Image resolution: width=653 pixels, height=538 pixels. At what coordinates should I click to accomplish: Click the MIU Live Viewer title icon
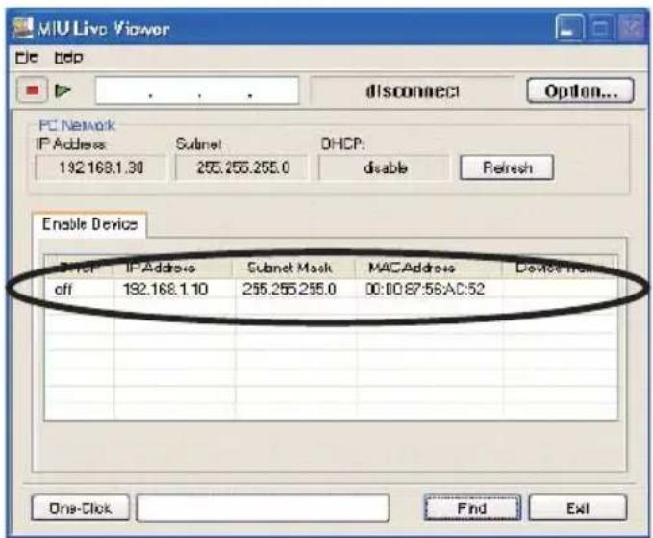coord(23,28)
